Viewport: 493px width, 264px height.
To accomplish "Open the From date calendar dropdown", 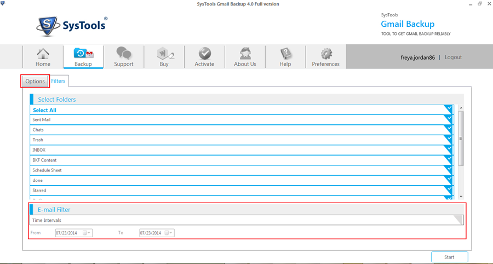I will (x=87, y=233).
